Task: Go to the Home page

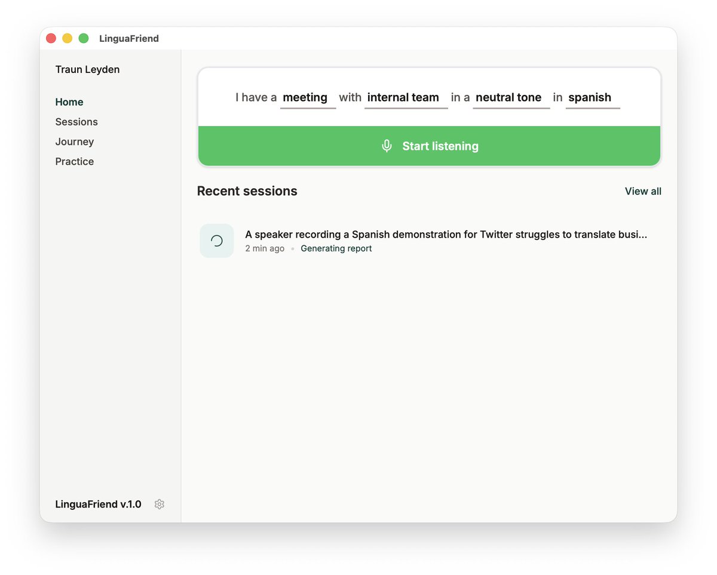Action: (69, 102)
